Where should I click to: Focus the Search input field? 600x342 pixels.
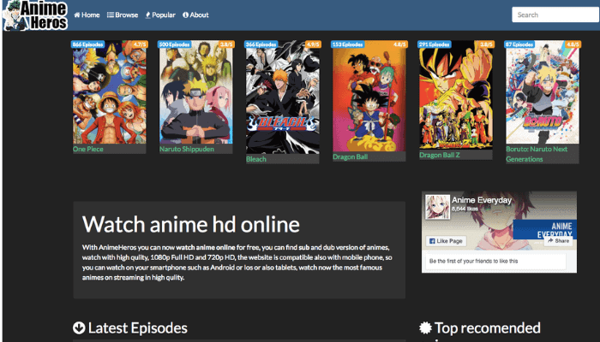pos(555,15)
